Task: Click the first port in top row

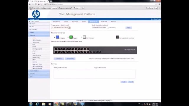Action: click(x=56, y=49)
